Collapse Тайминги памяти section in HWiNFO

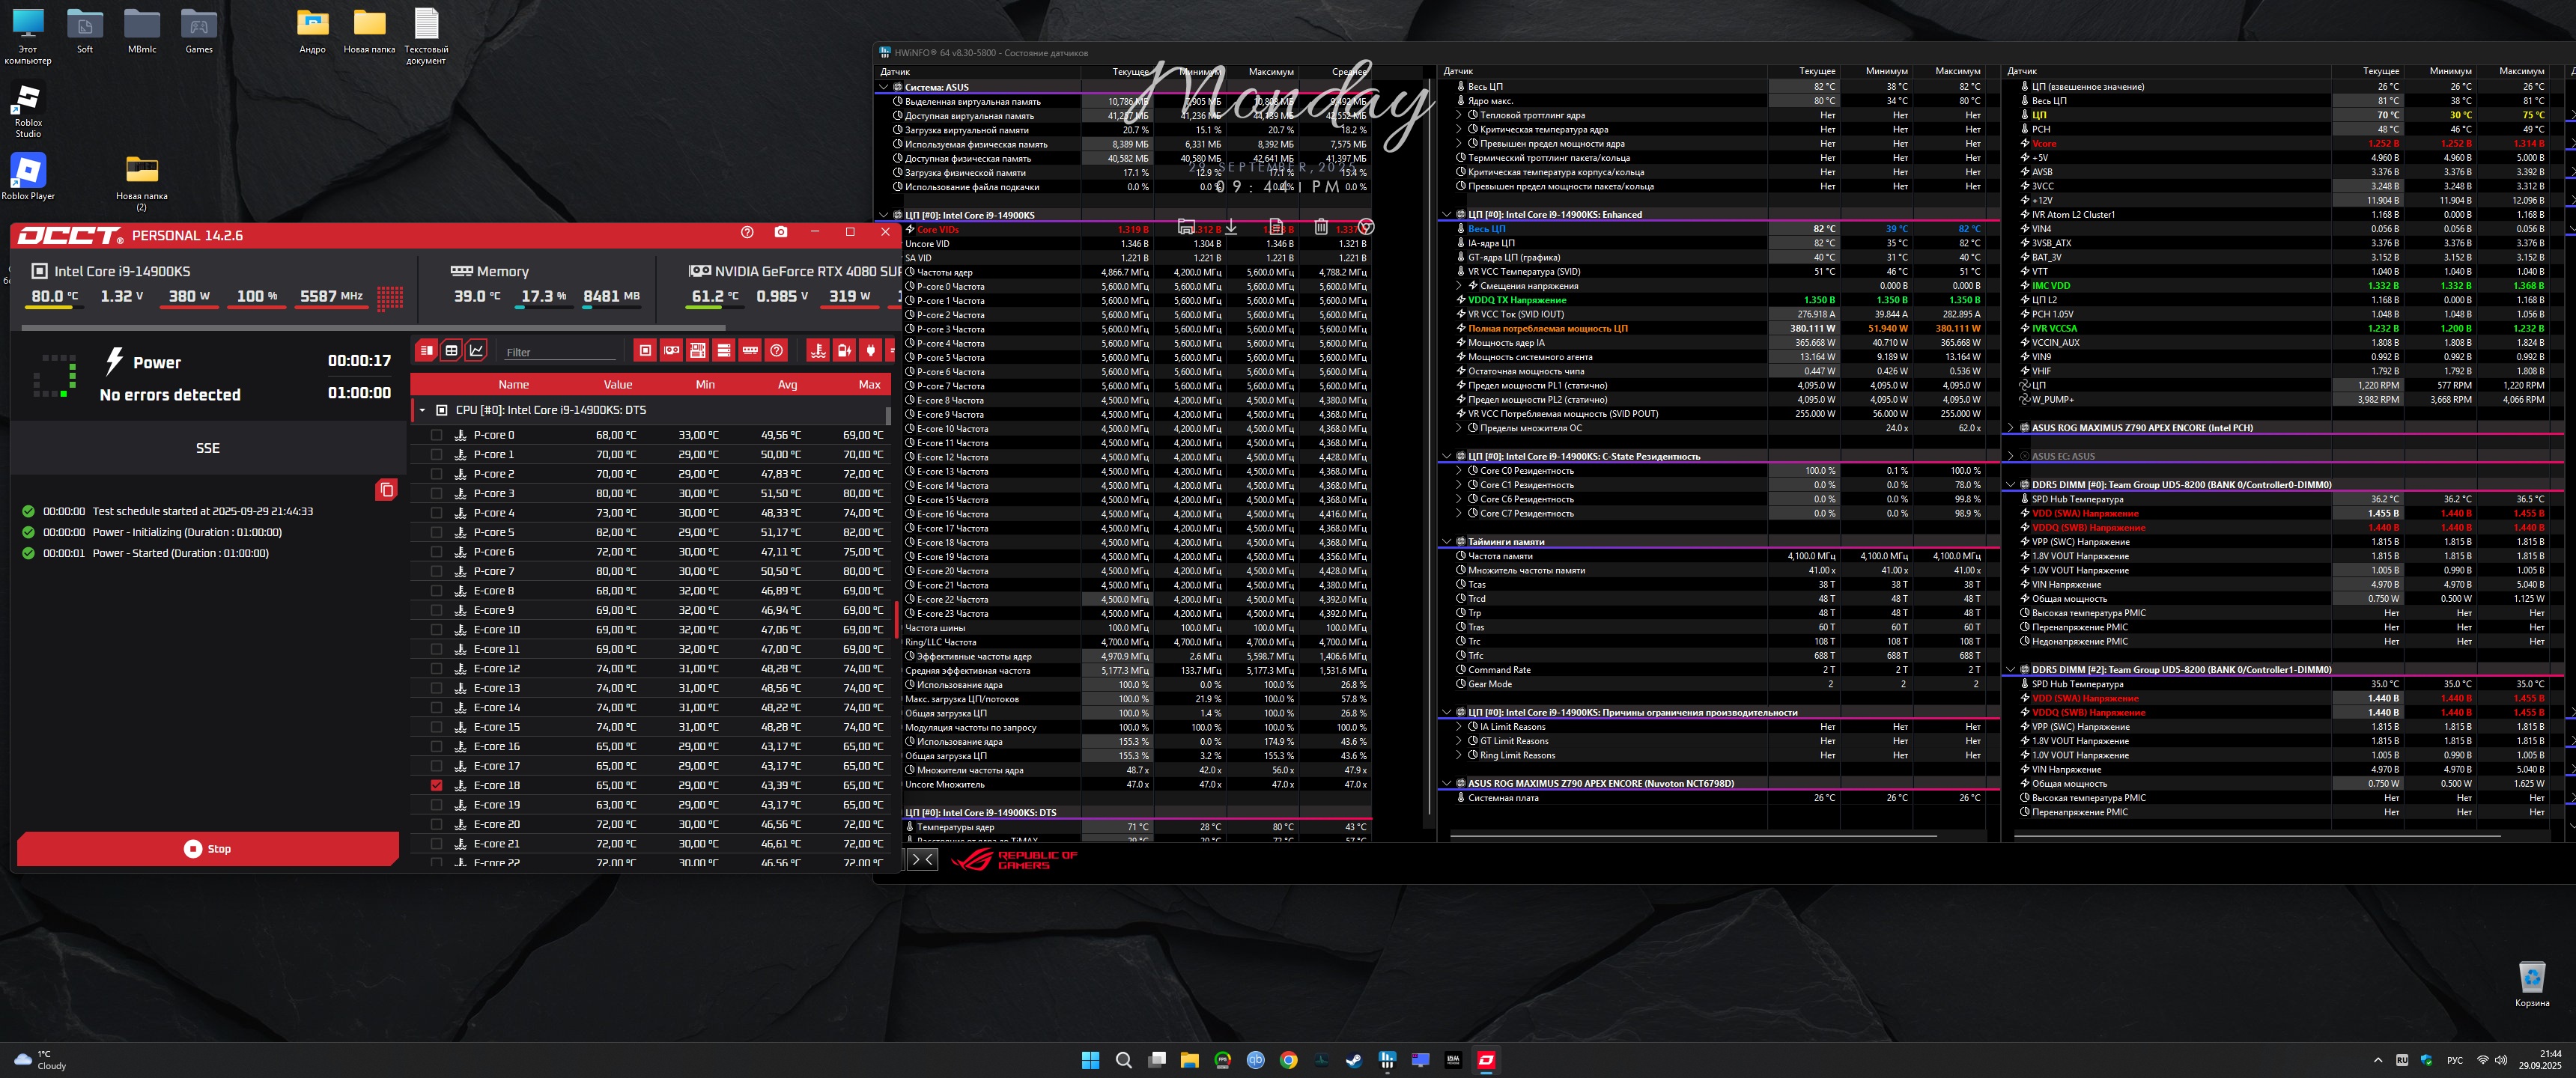(1446, 542)
